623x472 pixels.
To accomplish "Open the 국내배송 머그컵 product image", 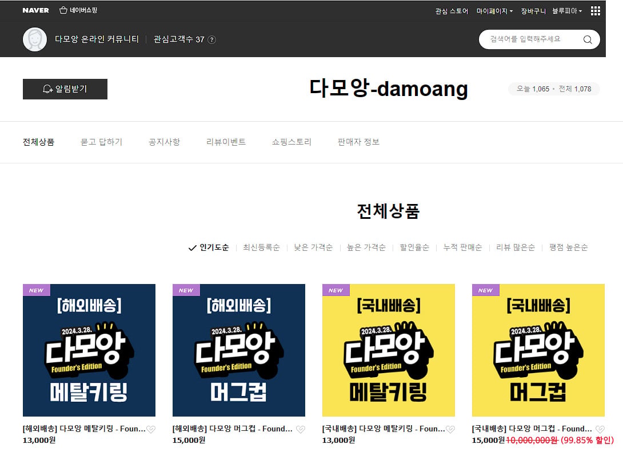I will click(538, 350).
